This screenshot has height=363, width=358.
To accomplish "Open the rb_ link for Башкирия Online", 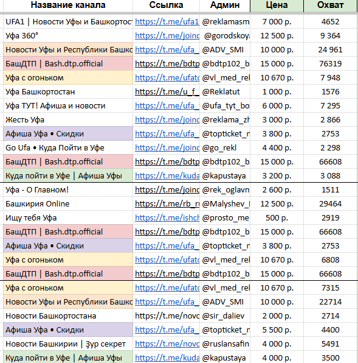I will point(167,203).
